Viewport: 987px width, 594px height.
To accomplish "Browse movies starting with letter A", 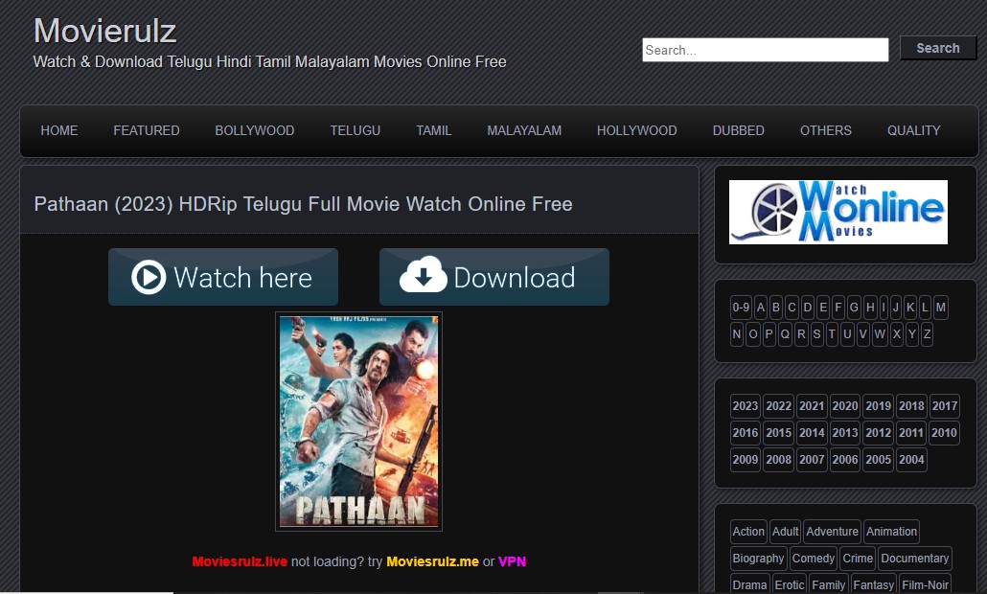I will coord(761,308).
